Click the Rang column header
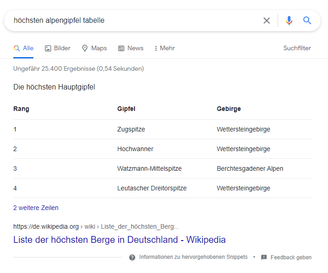 (x=21, y=109)
